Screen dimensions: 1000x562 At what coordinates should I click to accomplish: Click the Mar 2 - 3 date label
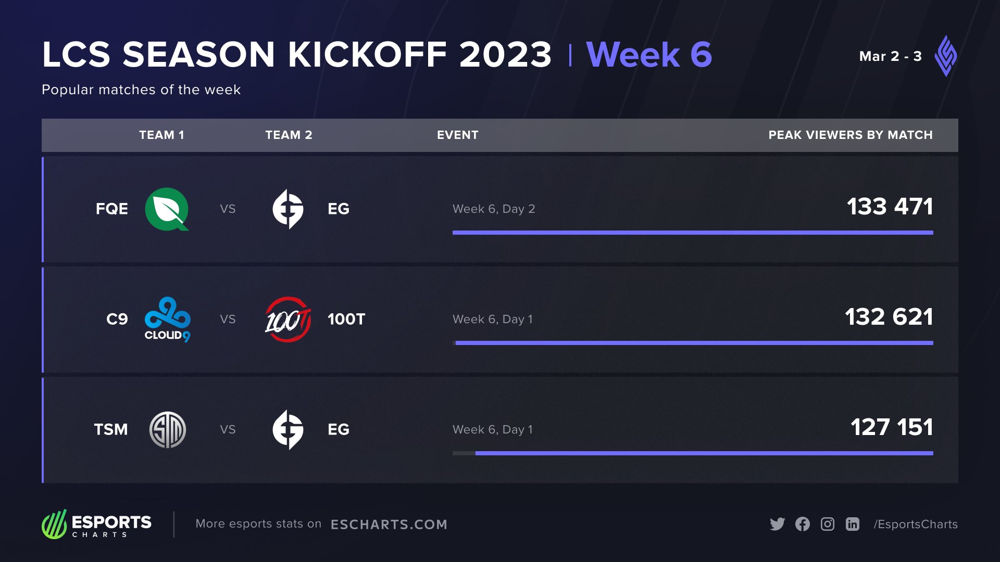click(890, 56)
